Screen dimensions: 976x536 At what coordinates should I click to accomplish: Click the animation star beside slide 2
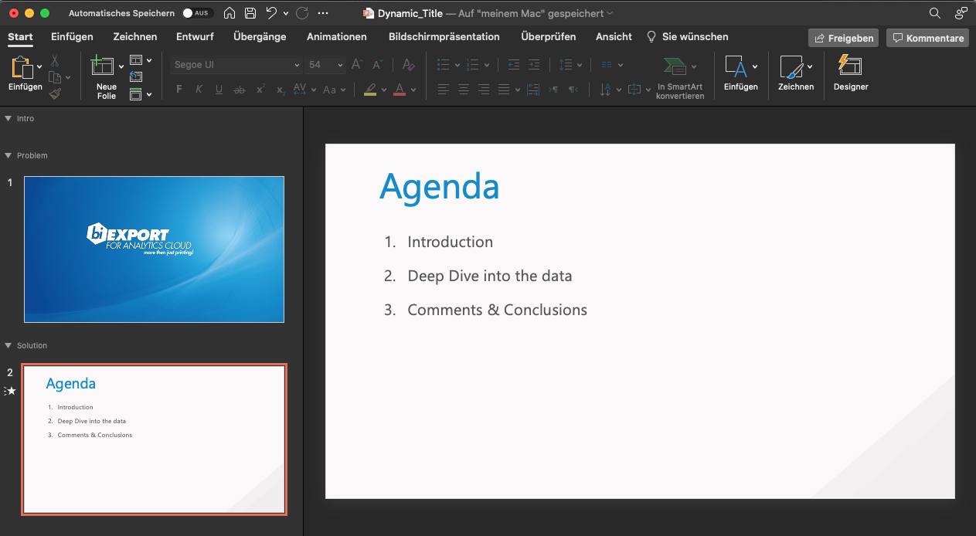coord(10,391)
